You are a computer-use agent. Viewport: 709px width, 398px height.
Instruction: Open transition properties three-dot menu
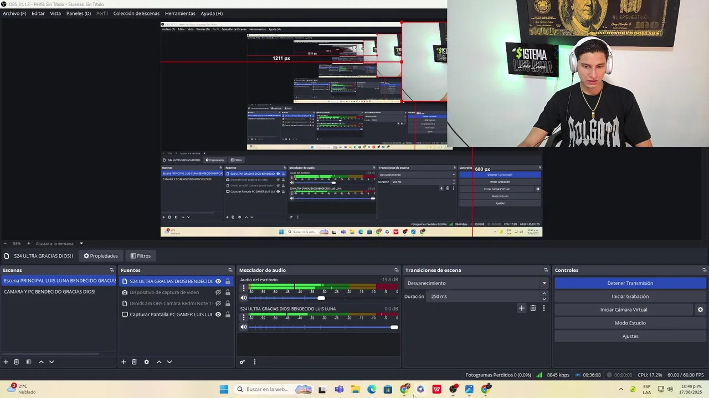(544, 308)
